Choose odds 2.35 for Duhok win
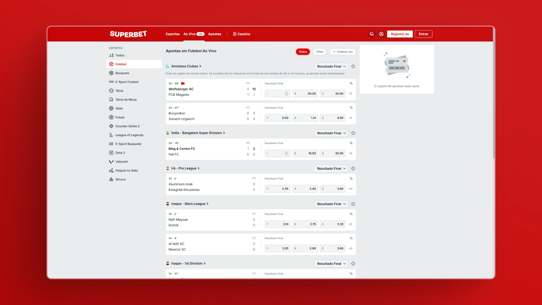Screen dimensions: 542x305 click(333, 224)
